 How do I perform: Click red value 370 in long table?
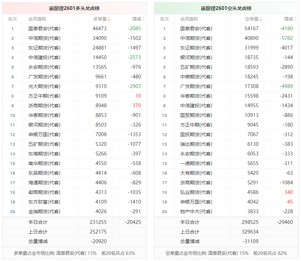(137, 106)
